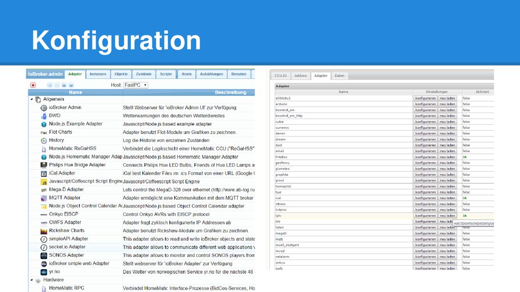Collapse the Hardware tree group
This screenshot has width=520, height=292.
[x=32, y=280]
